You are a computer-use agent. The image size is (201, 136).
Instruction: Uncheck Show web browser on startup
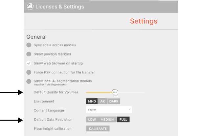[29, 63]
